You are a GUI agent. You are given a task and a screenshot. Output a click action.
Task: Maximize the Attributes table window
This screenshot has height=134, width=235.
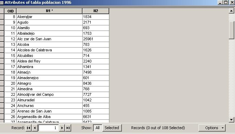(226, 2)
